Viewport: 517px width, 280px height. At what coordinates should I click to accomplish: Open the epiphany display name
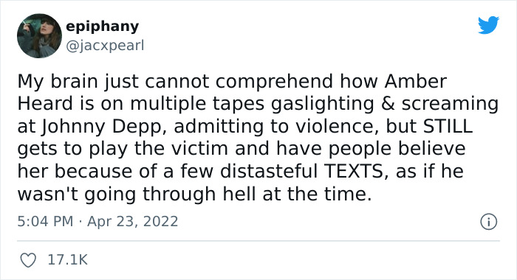click(102, 27)
